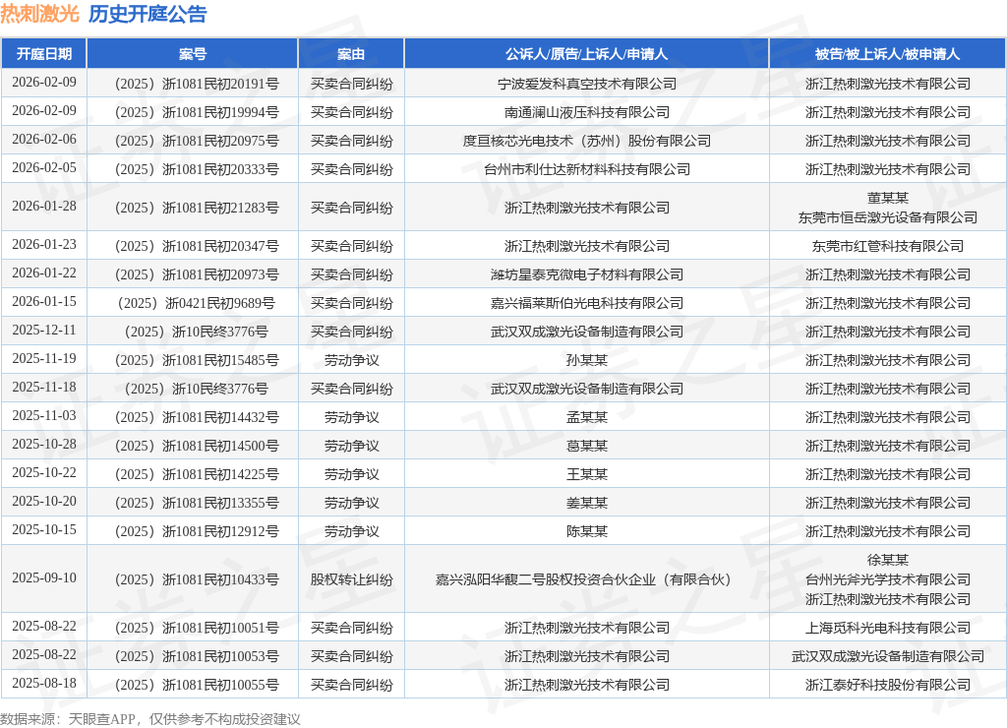Screen dimensions: 1007x728
Task: Click plaintiff 宁波爱发科真空技术有限公司
Action: (587, 84)
